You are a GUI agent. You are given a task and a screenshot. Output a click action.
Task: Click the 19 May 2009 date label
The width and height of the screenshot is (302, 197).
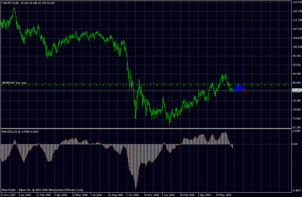[224, 195]
